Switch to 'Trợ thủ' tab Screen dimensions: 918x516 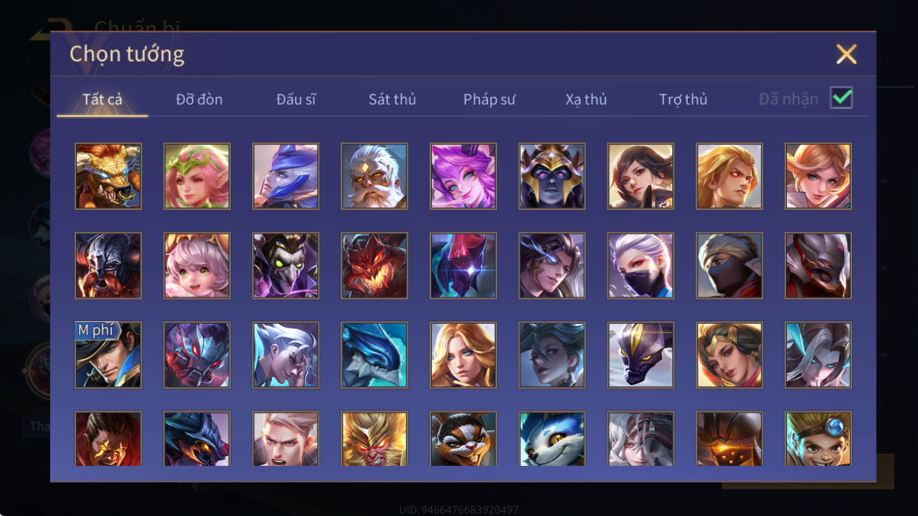[683, 99]
